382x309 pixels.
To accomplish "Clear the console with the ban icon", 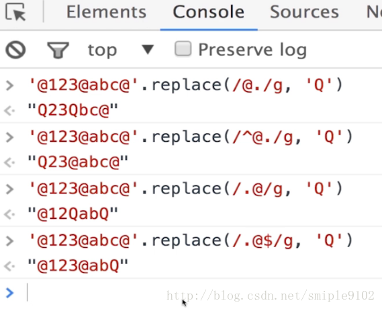I will [15, 50].
